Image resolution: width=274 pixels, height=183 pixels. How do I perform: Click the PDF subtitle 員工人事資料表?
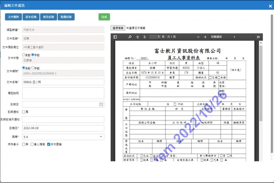184,58
